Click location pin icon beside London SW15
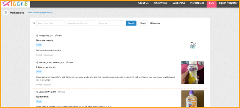240x108 pixels. click(37, 92)
